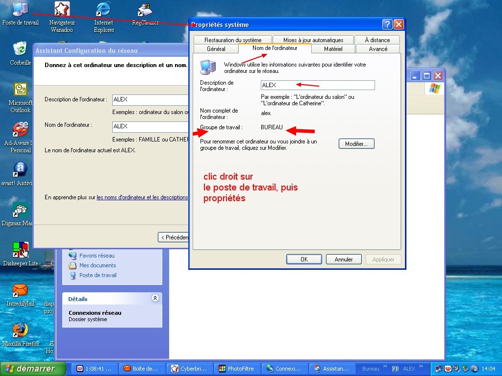Image resolution: width=502 pixels, height=376 pixels.
Task: Switch to the Matériel tab
Action: tap(333, 49)
